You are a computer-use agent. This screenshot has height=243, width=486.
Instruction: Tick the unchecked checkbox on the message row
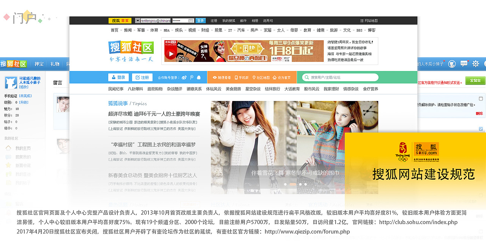point(481,99)
